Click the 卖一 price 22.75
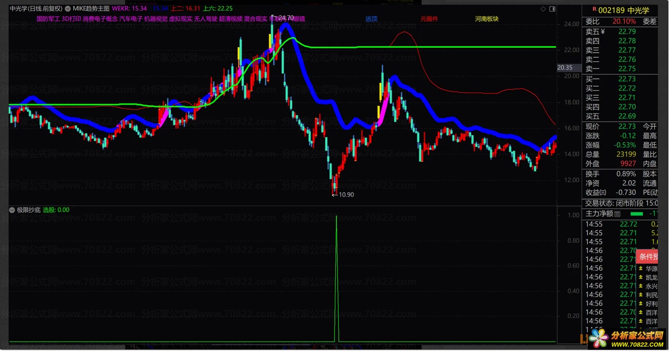This screenshot has height=351, width=670. pos(627,69)
